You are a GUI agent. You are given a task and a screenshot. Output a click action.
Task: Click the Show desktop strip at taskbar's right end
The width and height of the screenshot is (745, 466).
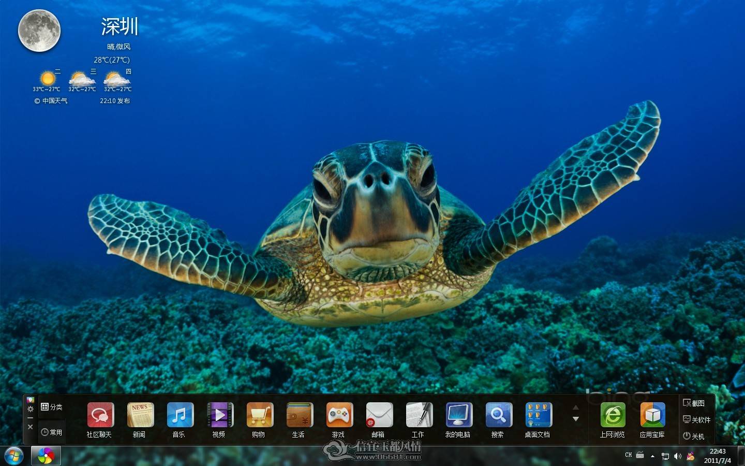pyautogui.click(x=741, y=456)
